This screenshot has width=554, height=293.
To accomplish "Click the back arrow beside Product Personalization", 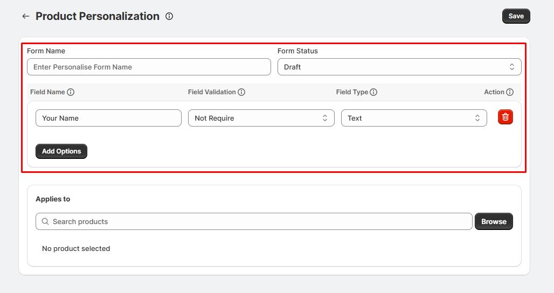I will pos(25,16).
